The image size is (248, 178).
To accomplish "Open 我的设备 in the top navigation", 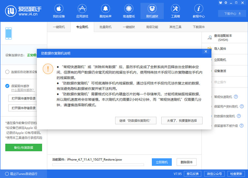I will click(x=59, y=11).
